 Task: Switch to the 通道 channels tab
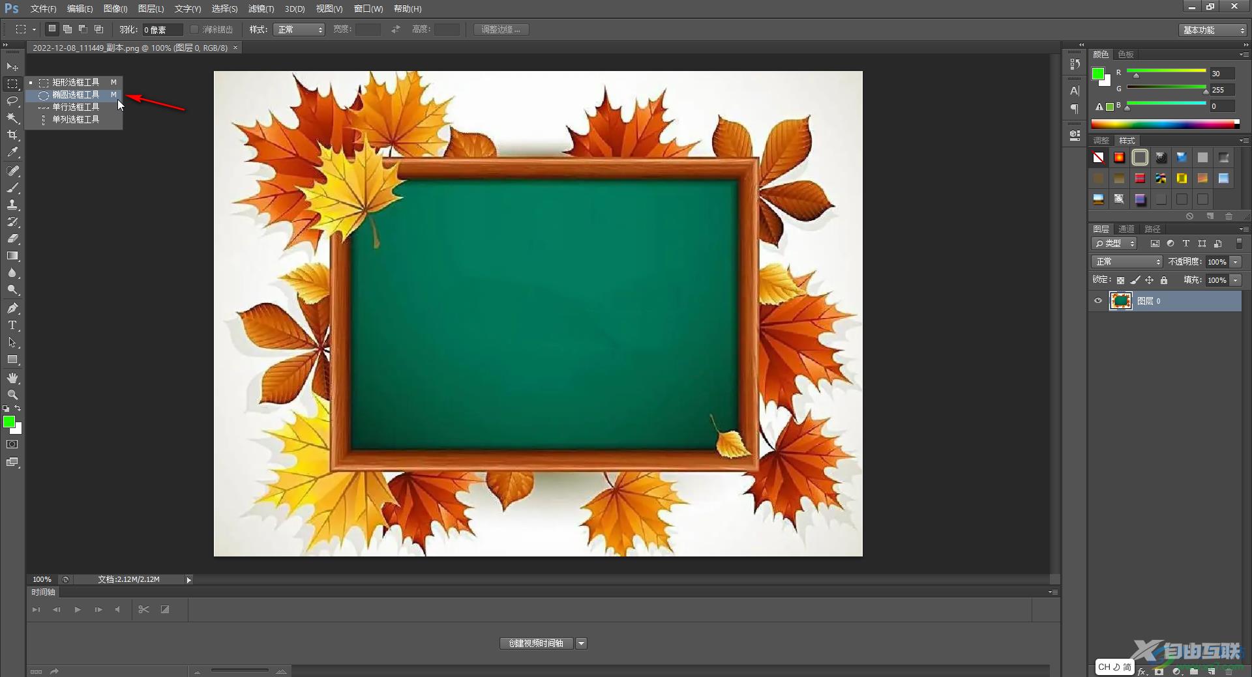[1126, 229]
